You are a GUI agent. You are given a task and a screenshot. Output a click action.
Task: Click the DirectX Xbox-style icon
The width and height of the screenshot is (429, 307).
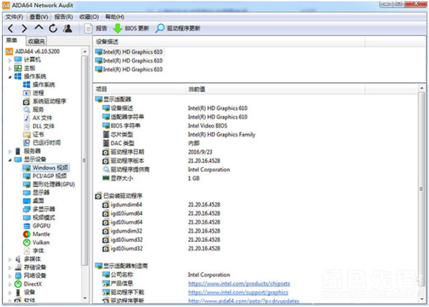(x=18, y=284)
